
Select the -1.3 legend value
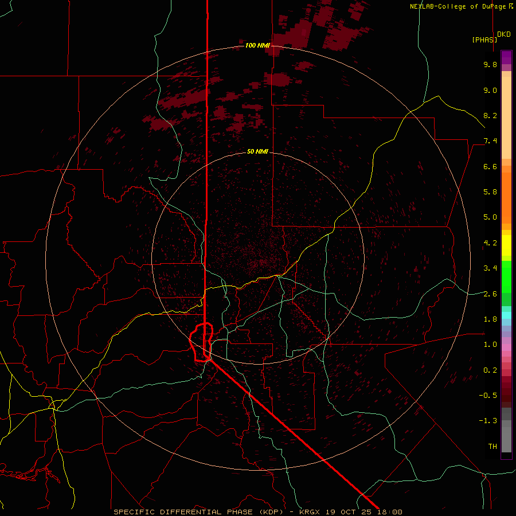coord(488,421)
